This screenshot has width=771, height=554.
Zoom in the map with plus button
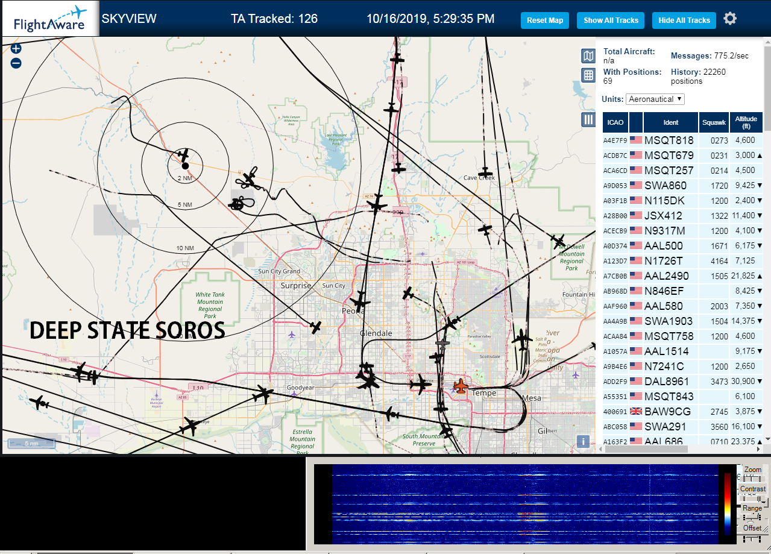click(16, 49)
